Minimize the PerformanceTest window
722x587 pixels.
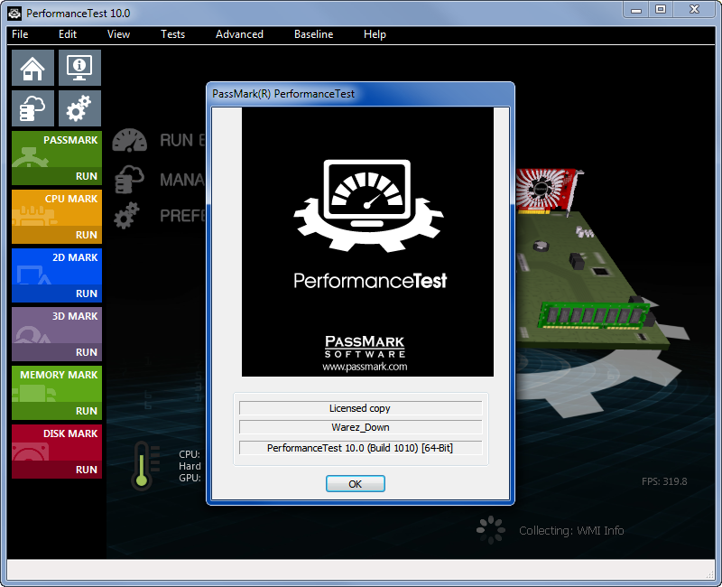pos(636,10)
